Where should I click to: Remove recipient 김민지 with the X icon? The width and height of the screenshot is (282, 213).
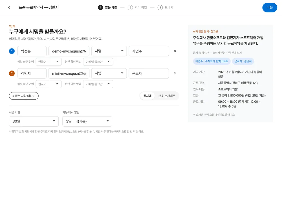coord(175,73)
